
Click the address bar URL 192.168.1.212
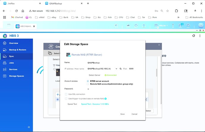[x=61, y=11]
